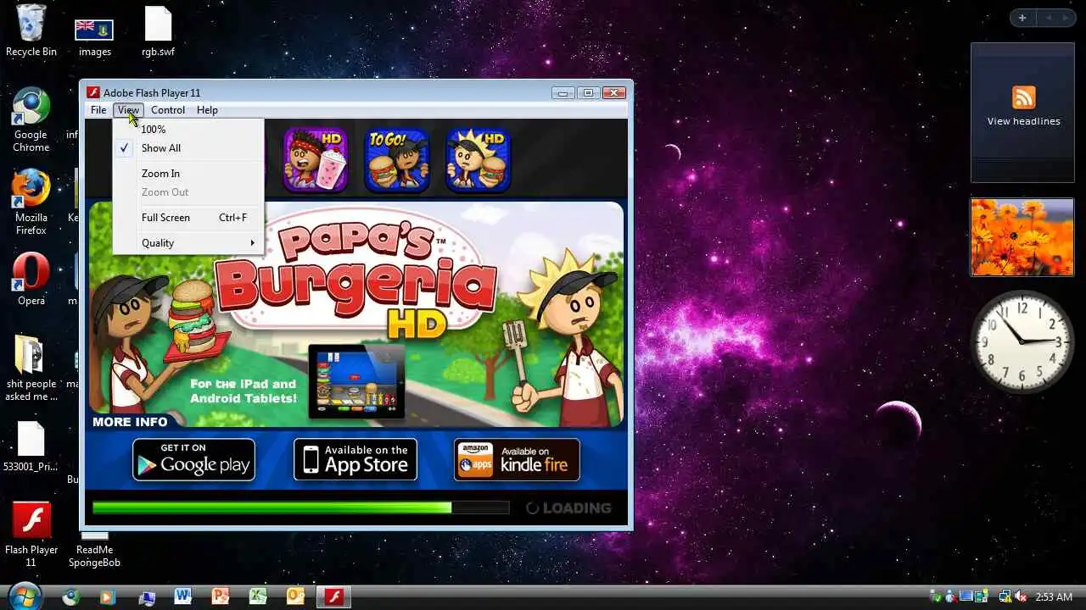Click the muted volume tray icon
Screen dimensions: 1086x610
(1020, 596)
